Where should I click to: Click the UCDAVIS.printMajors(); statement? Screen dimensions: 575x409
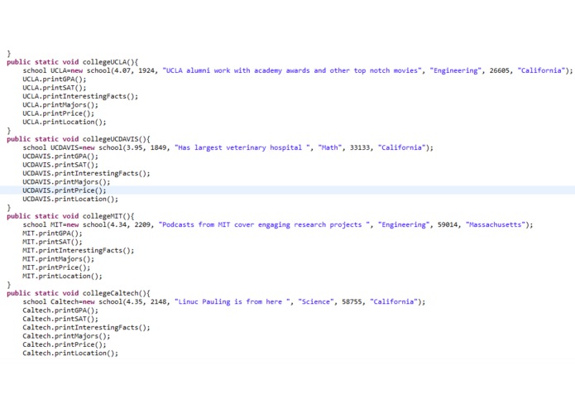coord(66,182)
